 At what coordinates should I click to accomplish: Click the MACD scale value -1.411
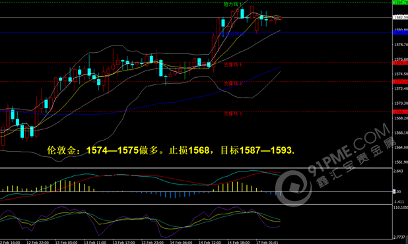click(x=399, y=202)
